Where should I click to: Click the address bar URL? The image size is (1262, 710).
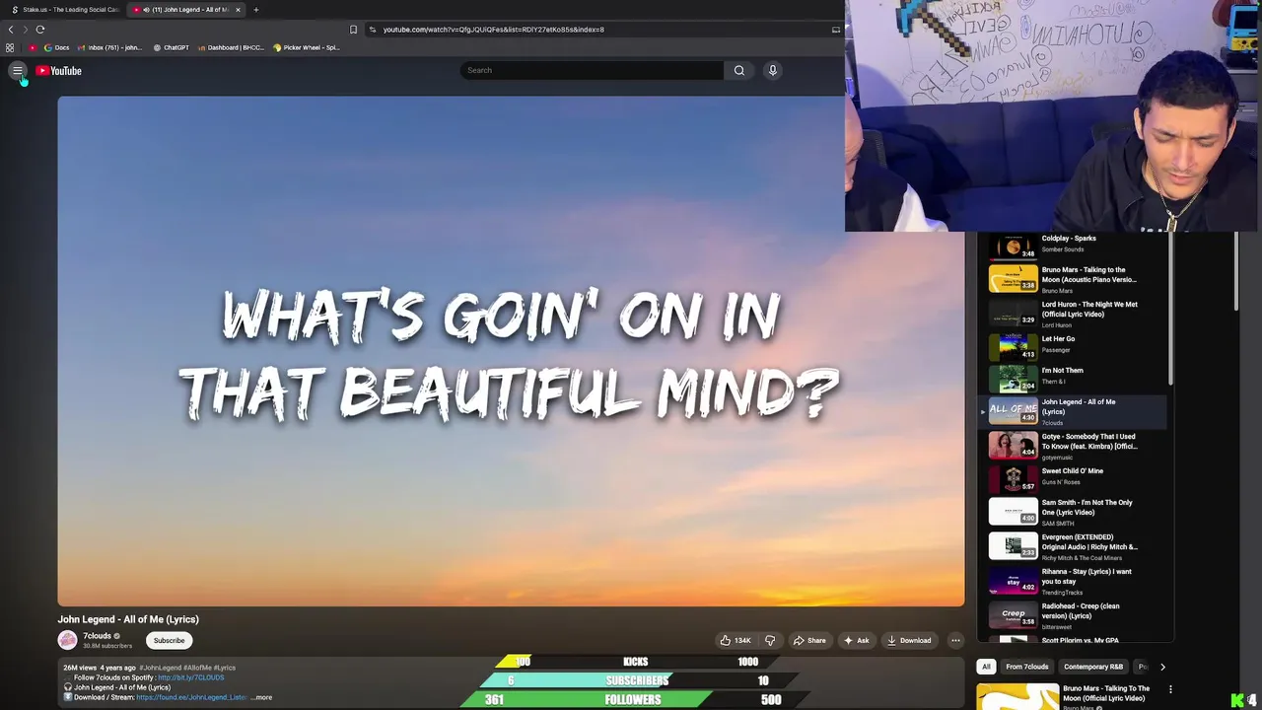pyautogui.click(x=493, y=30)
